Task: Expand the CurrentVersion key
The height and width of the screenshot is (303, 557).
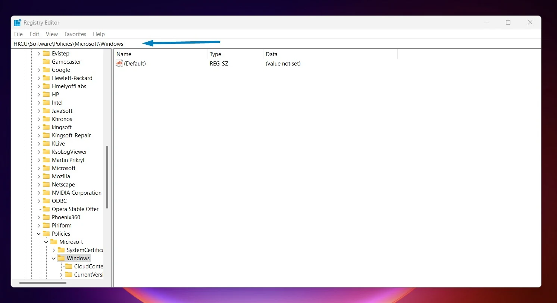Action: (x=61, y=275)
